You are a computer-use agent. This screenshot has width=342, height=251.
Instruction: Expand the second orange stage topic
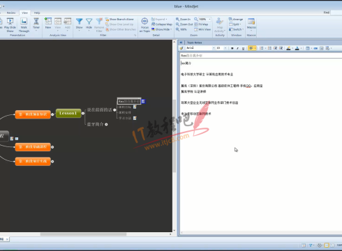coord(52,147)
